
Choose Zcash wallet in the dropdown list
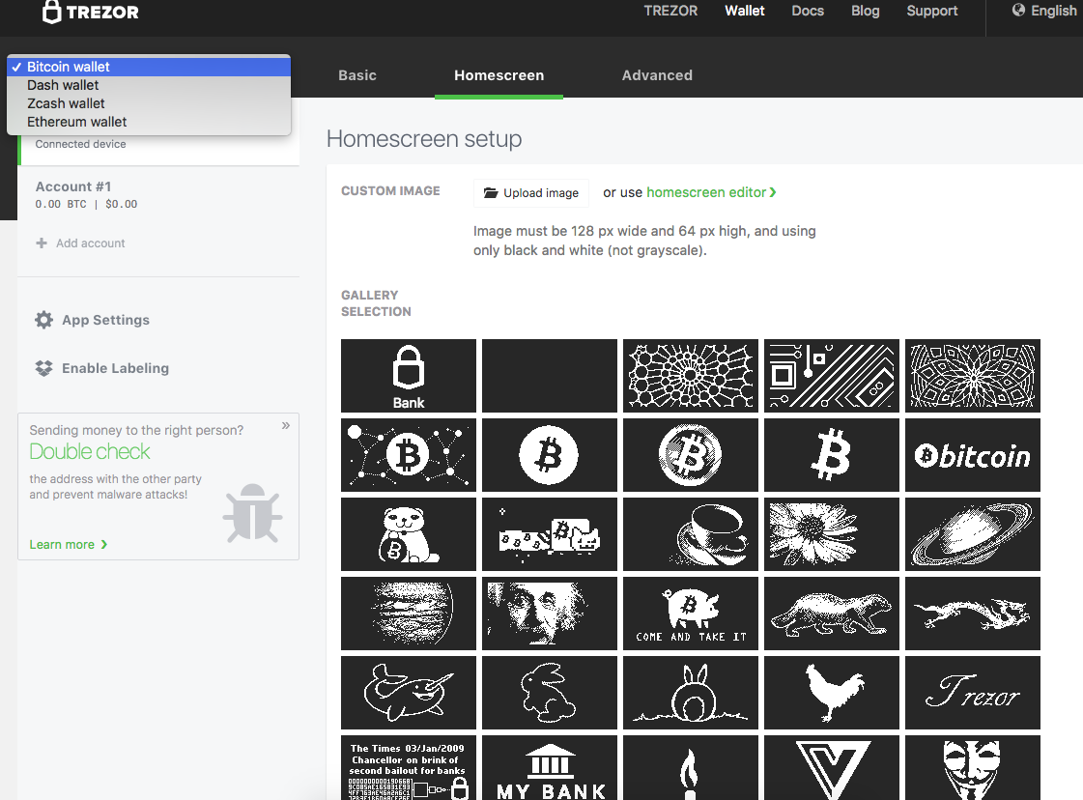coord(66,103)
